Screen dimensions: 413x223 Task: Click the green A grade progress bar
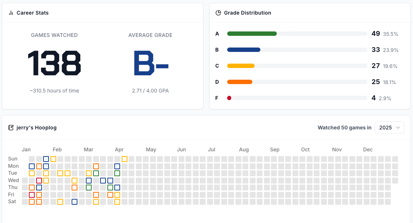252,34
